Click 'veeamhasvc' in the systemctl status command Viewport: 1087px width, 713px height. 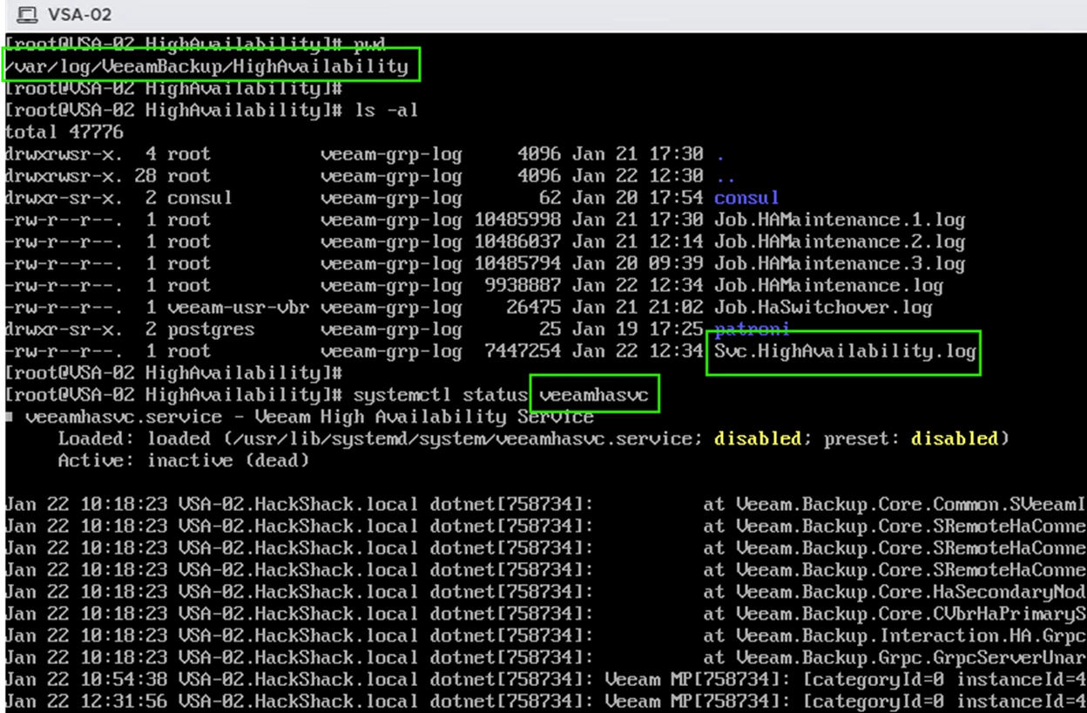(x=594, y=395)
